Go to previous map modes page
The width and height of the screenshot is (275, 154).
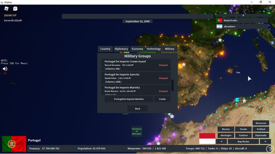pos(221,141)
